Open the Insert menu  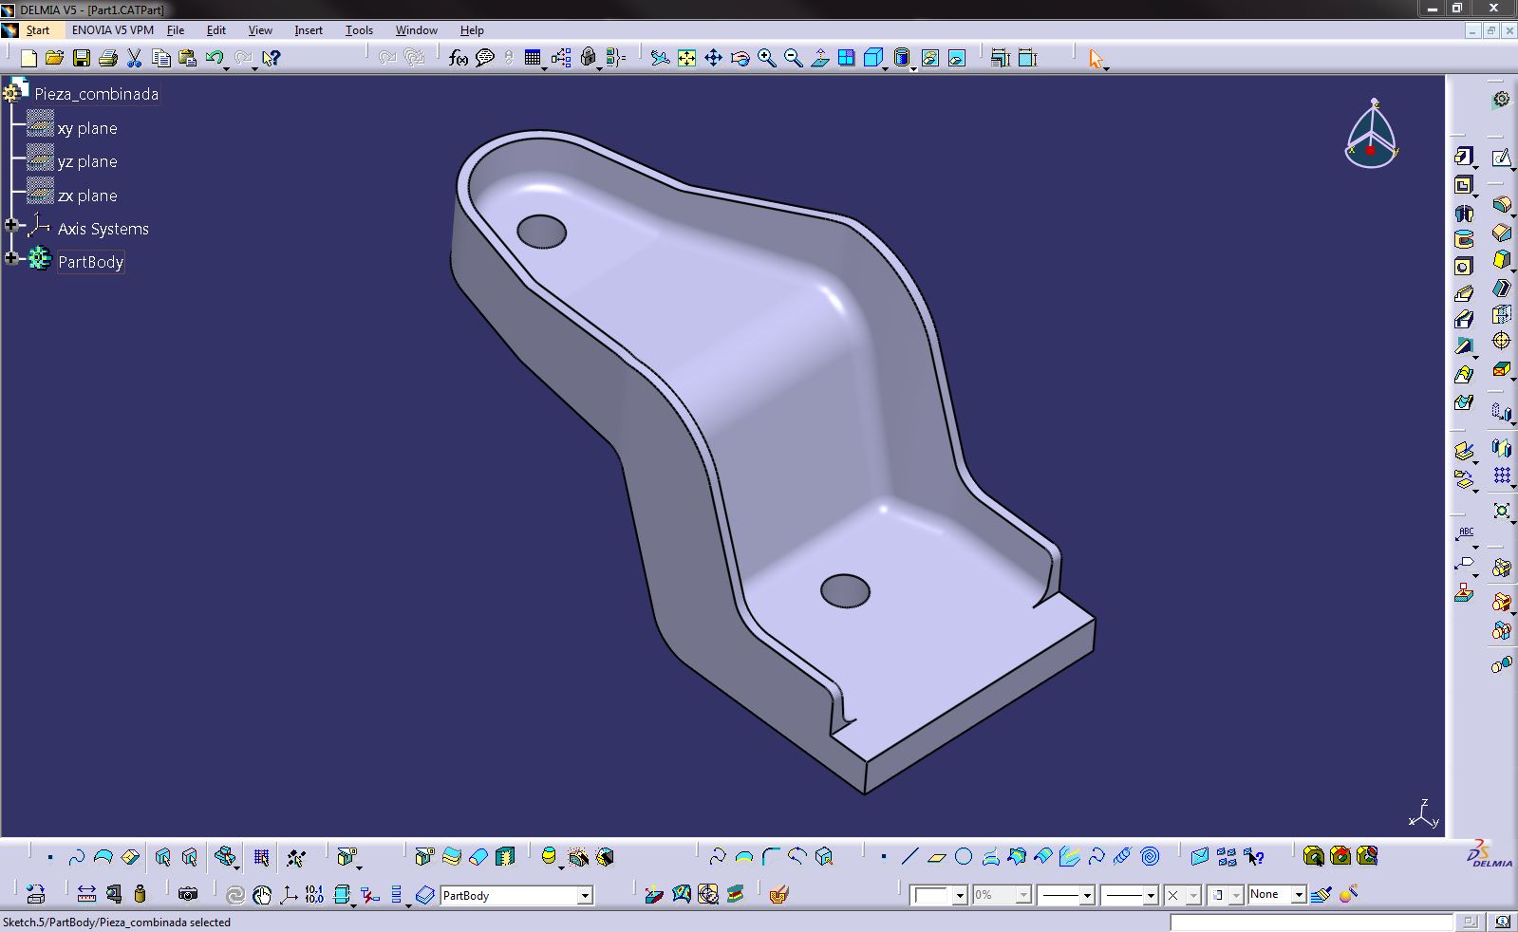(x=309, y=30)
